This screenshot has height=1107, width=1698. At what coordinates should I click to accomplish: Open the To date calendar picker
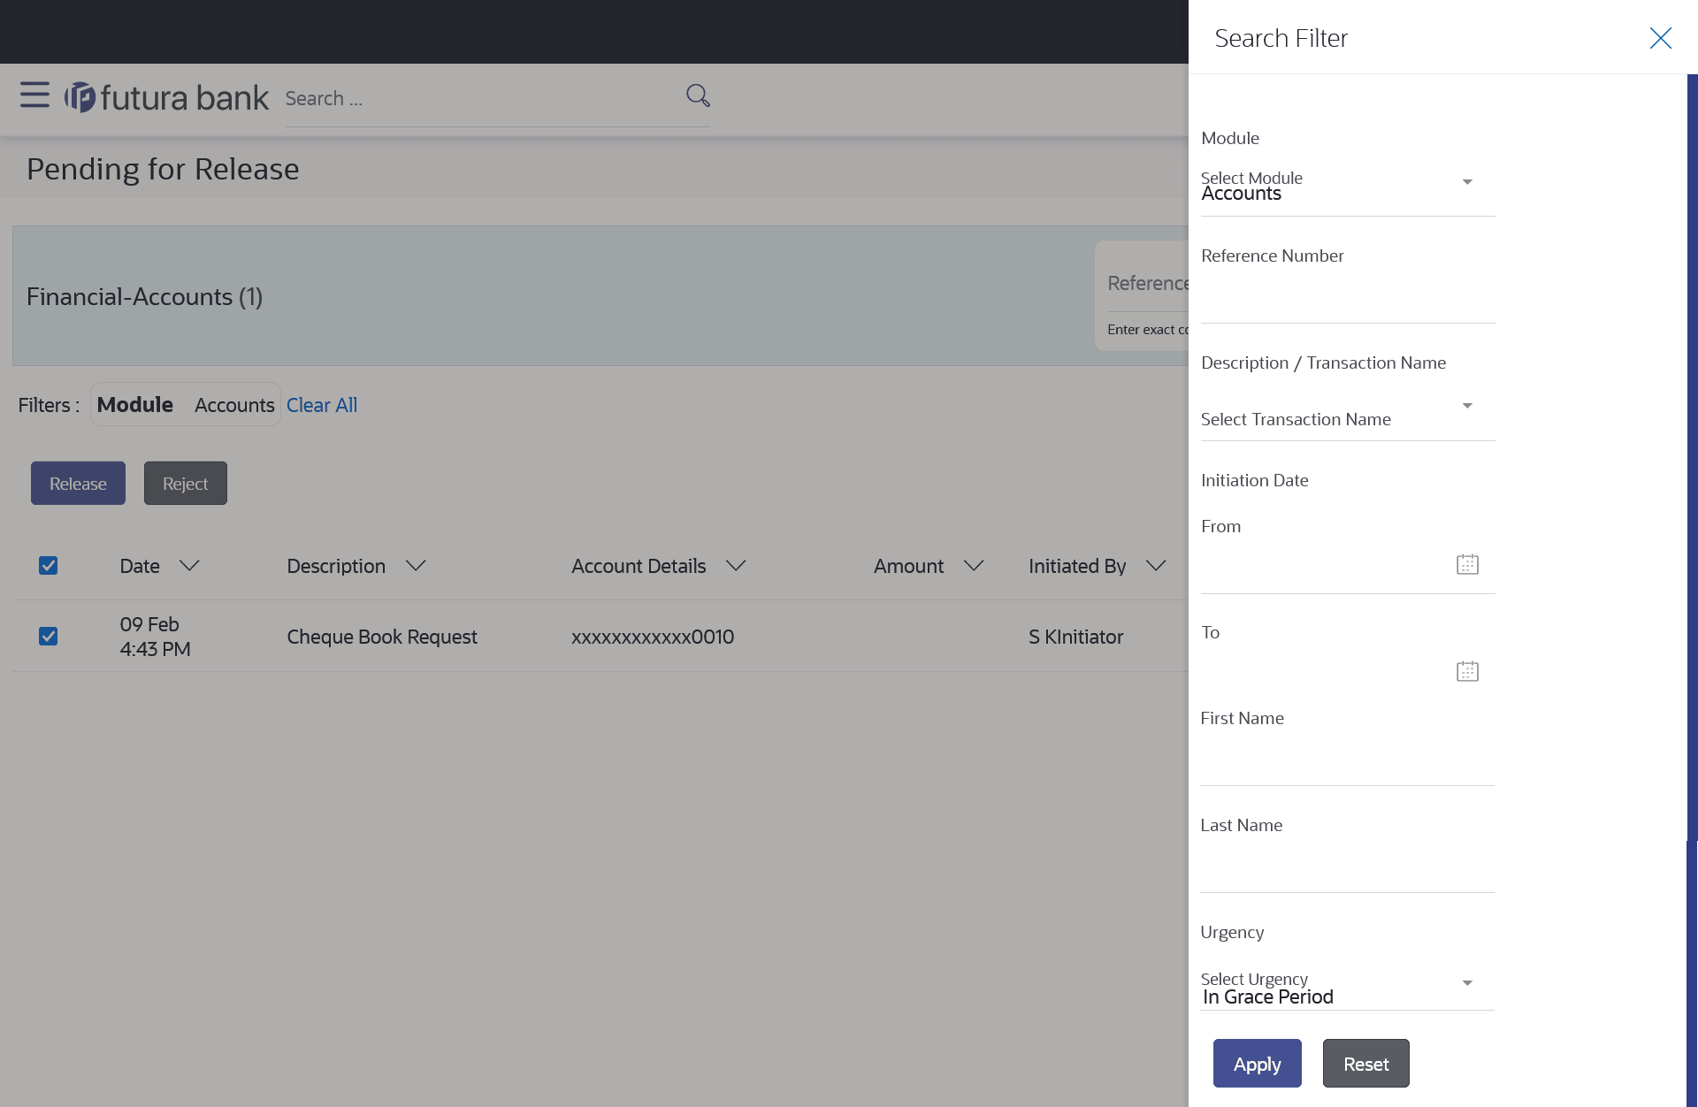(1467, 671)
